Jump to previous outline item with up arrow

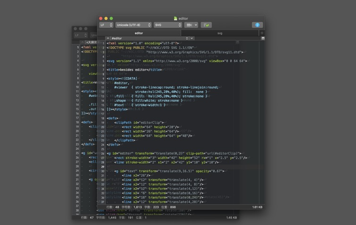point(108,38)
